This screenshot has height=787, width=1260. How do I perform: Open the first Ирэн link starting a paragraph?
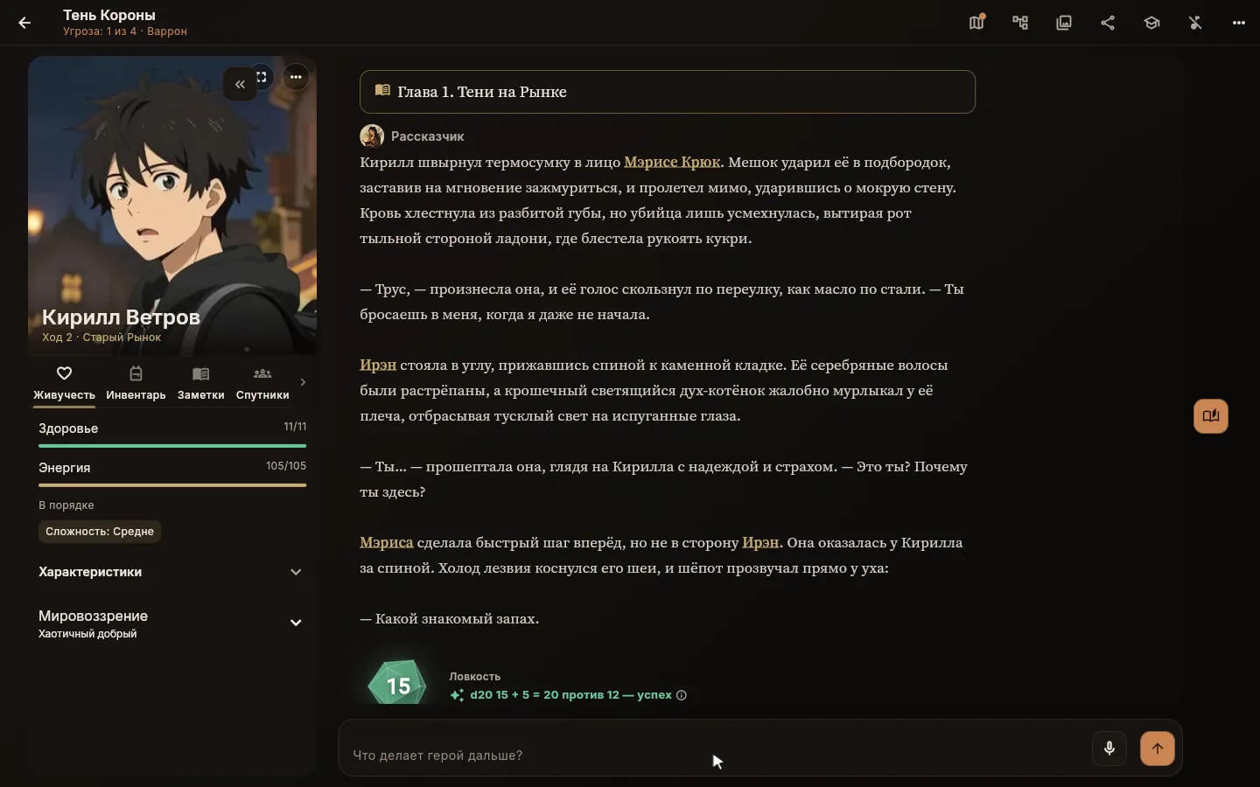coord(378,366)
